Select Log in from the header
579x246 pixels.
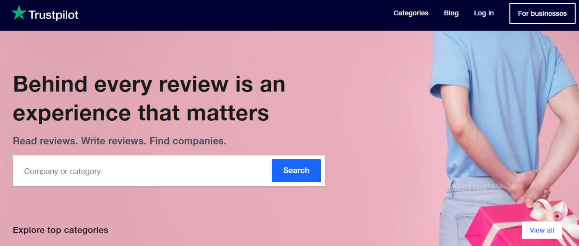pos(483,13)
